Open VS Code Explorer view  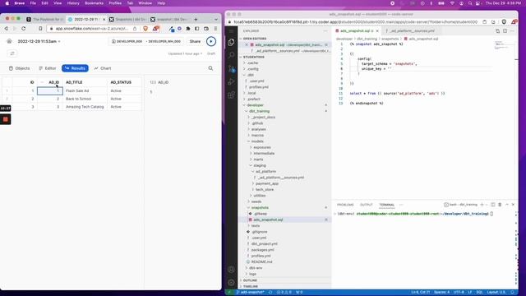click(231, 42)
